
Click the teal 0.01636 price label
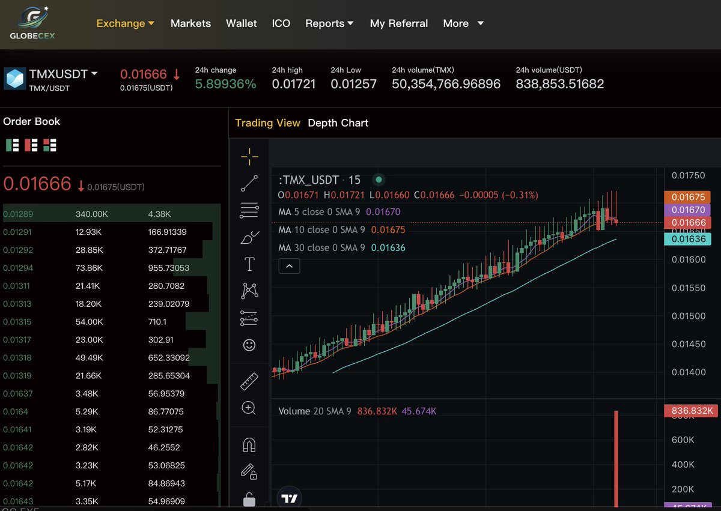coord(687,239)
